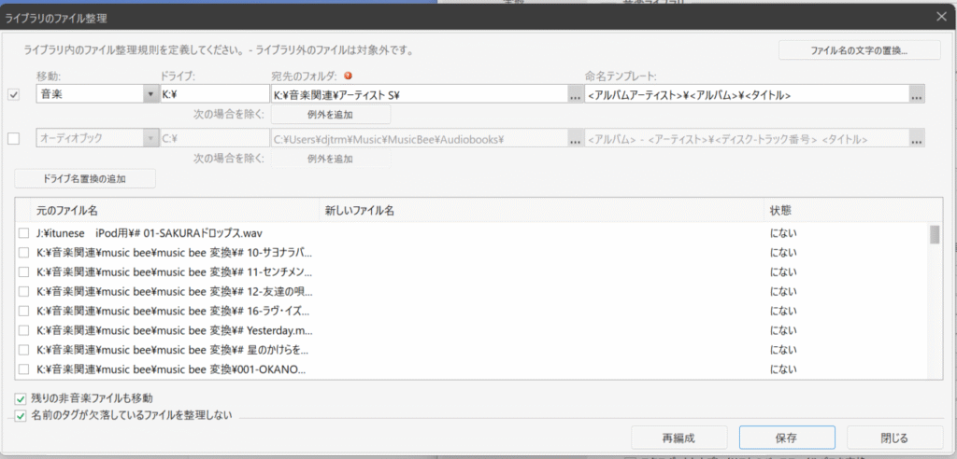Screen dimensions: 957x459
Task: Click the 状態 column header
Action: click(779, 211)
